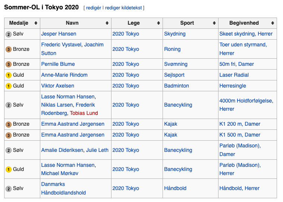Open Julie Leth link

[x=97, y=150]
